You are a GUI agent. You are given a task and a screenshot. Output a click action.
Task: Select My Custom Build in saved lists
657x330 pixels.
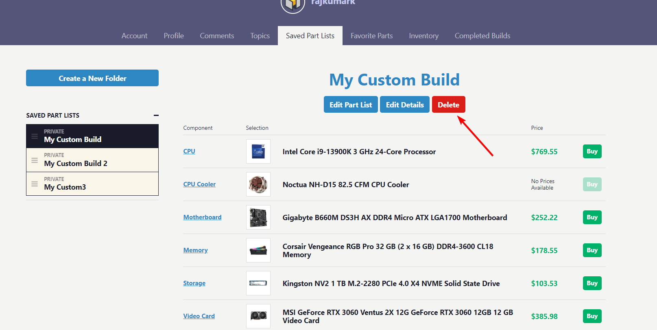[x=92, y=136]
